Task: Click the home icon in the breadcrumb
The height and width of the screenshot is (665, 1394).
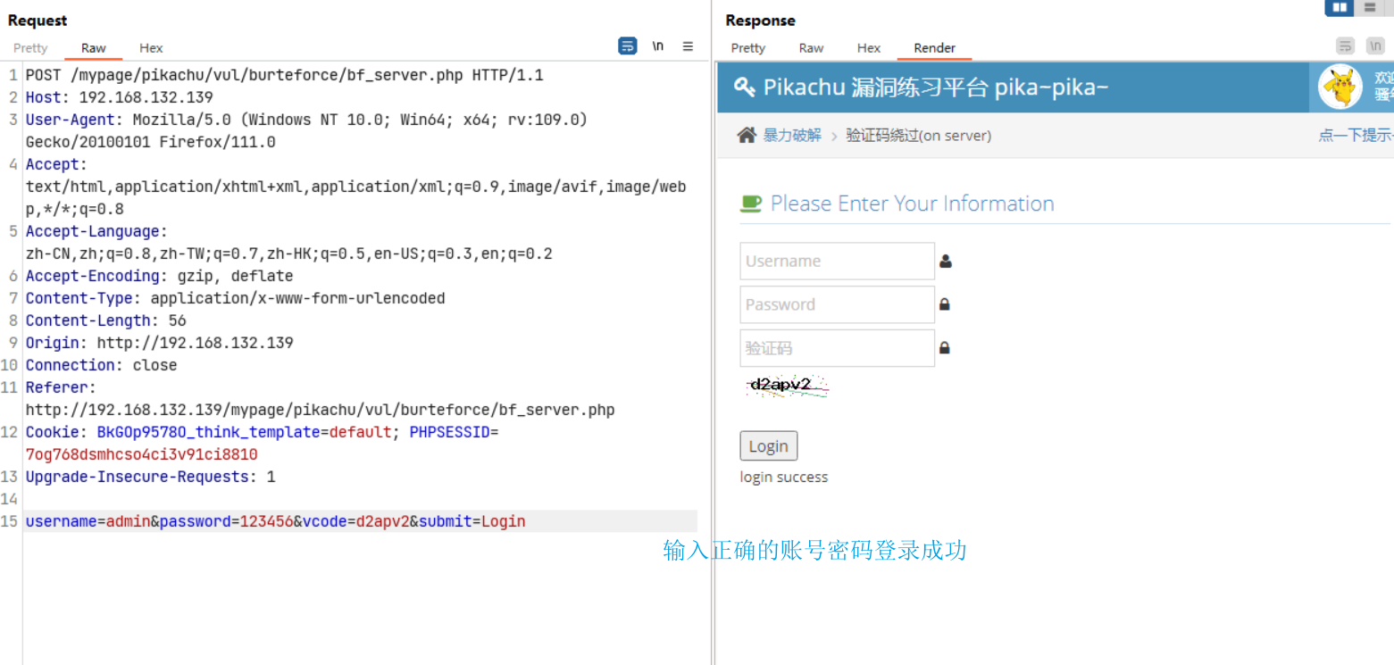Action: click(747, 135)
